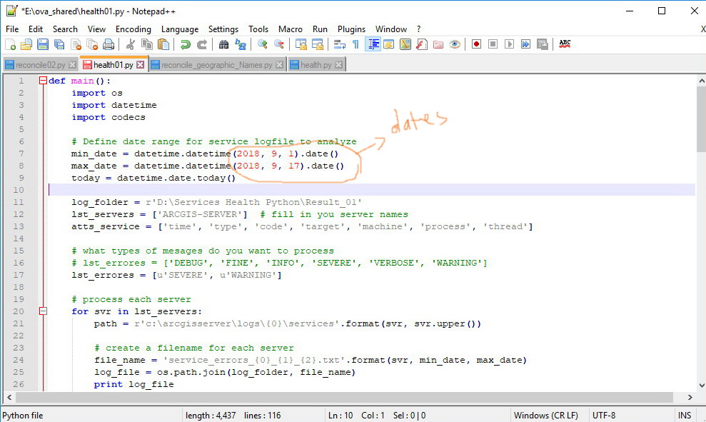
Task: Paste clipboard using the Paste icon
Action: click(x=164, y=44)
